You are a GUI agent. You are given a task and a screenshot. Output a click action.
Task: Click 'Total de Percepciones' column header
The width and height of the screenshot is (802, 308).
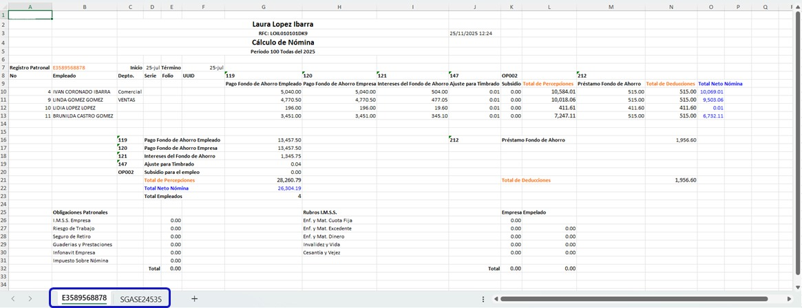[549, 83]
